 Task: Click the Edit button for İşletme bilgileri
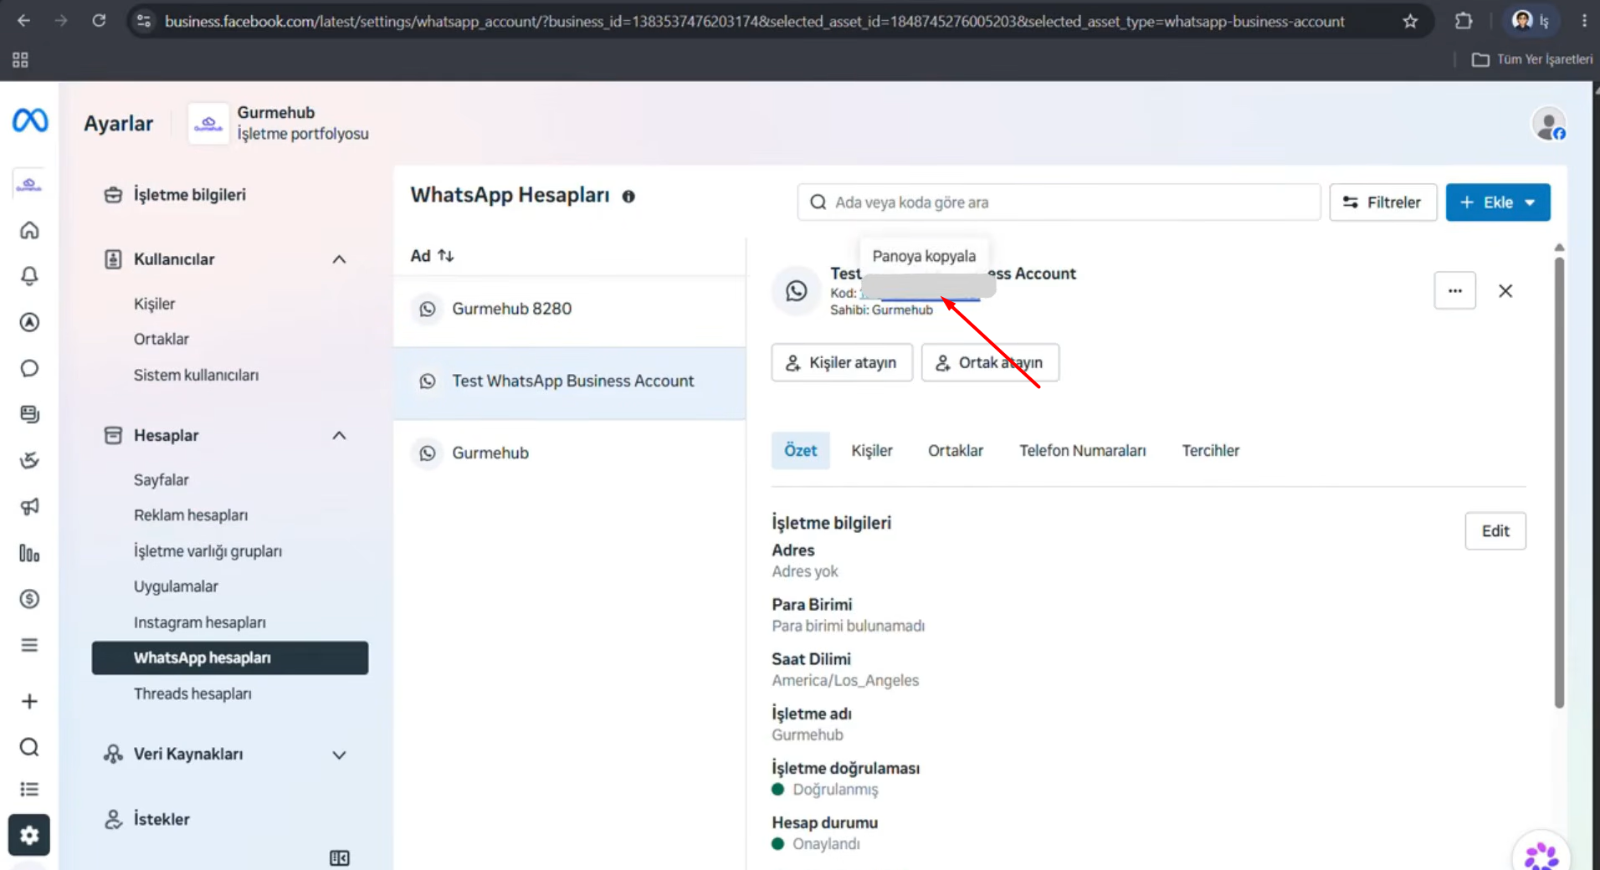(x=1495, y=531)
